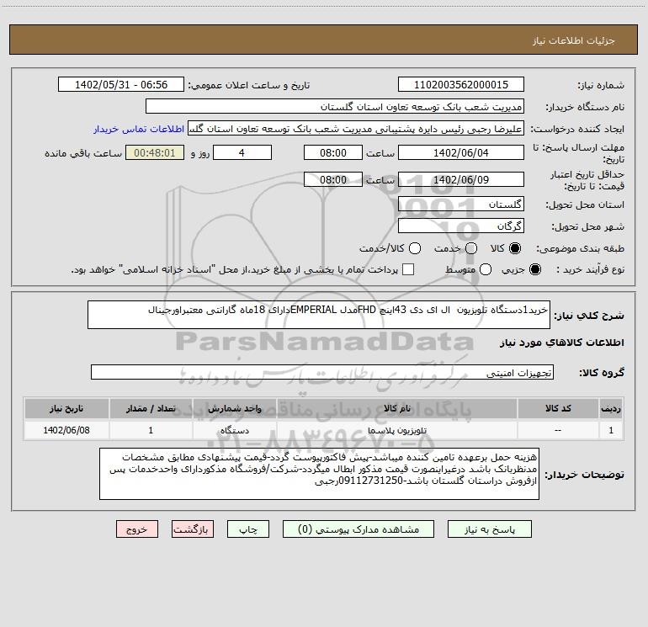Click the گروه کالا field تجهیزات امنیتی
Screen dimensions: 648x627
tap(322, 372)
